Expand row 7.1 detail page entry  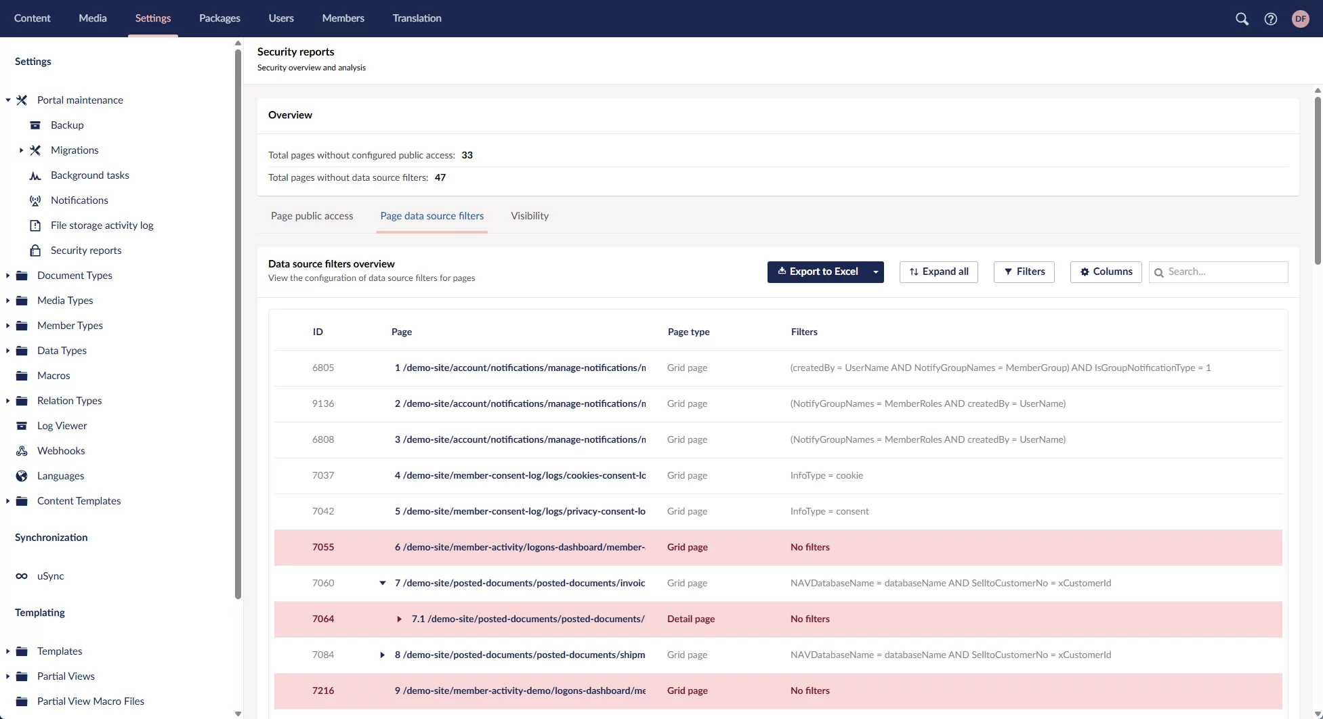[x=399, y=619]
